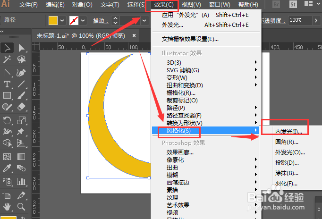This screenshot has width=322, height=219.
Task: Expand the SVG 滤镜(G) submenu
Action: 206,70
